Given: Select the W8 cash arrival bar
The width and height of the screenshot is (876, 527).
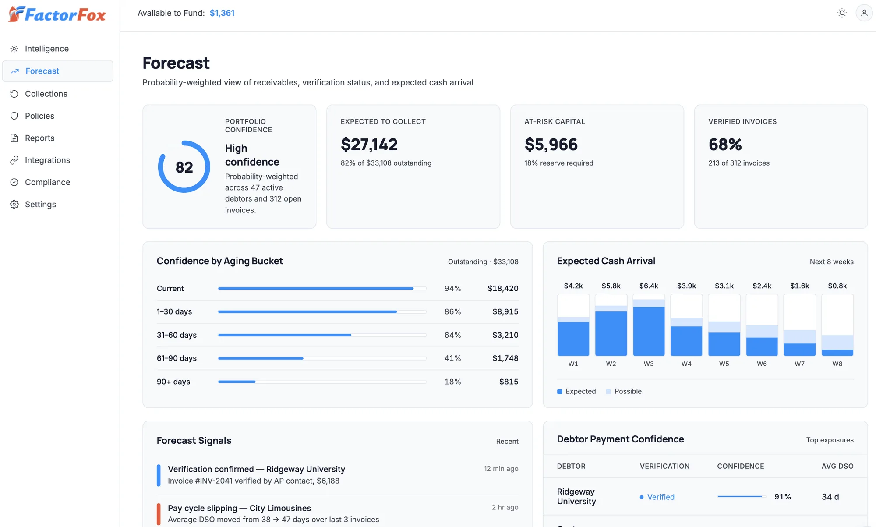Looking at the screenshot, I should pos(837,325).
